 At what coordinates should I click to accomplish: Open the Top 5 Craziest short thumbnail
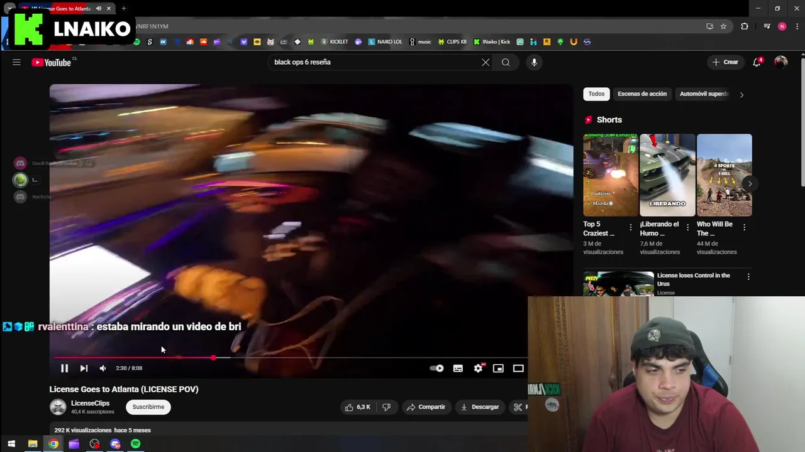(610, 175)
